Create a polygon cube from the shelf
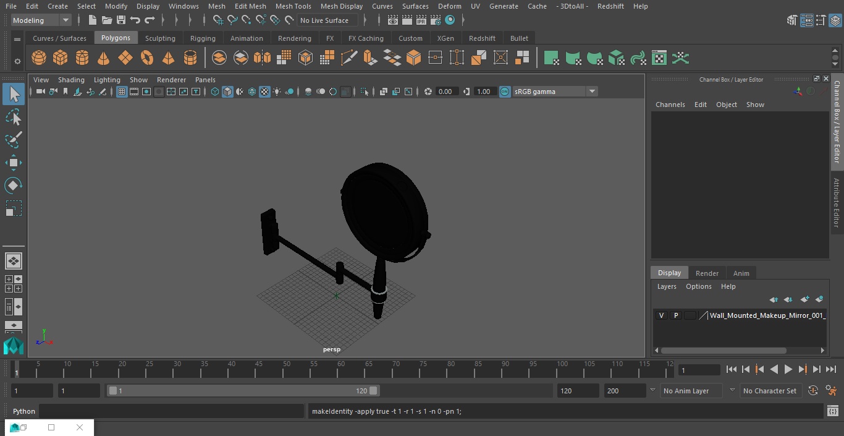This screenshot has width=844, height=436. (x=61, y=58)
